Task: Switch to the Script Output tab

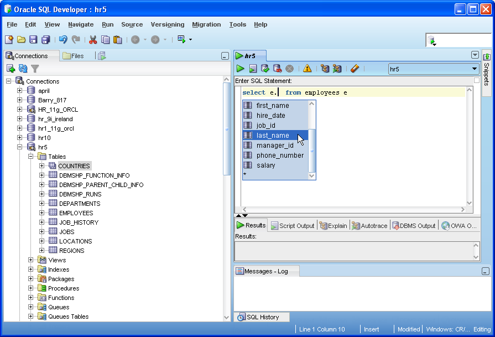Action: point(293,226)
